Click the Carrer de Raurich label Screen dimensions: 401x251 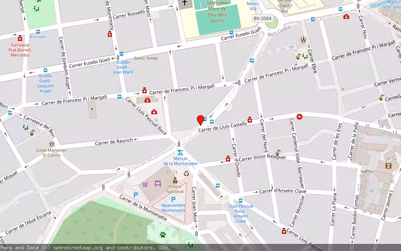click(114, 142)
